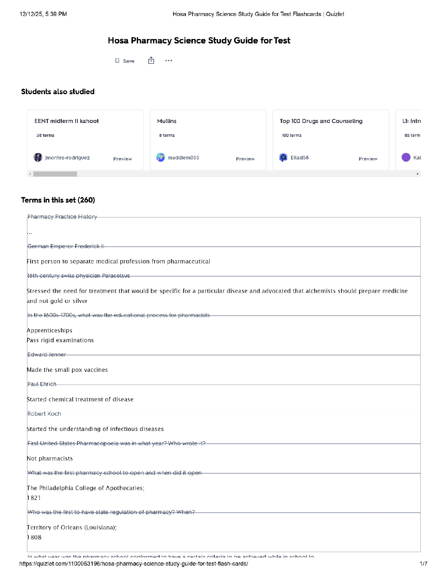Image resolution: width=447 pixels, height=578 pixels.
Task: Select the Paul Ehrich flashcard term
Action: tap(42, 384)
